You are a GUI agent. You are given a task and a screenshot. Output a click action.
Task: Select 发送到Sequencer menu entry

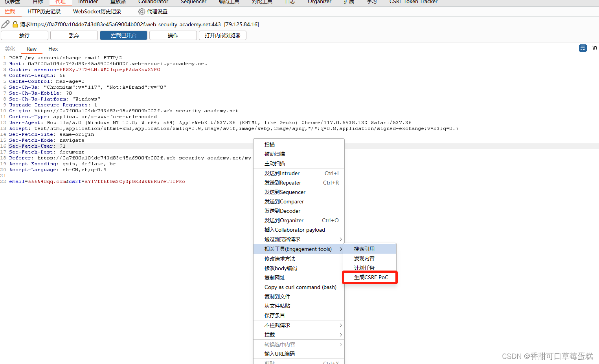299,192
